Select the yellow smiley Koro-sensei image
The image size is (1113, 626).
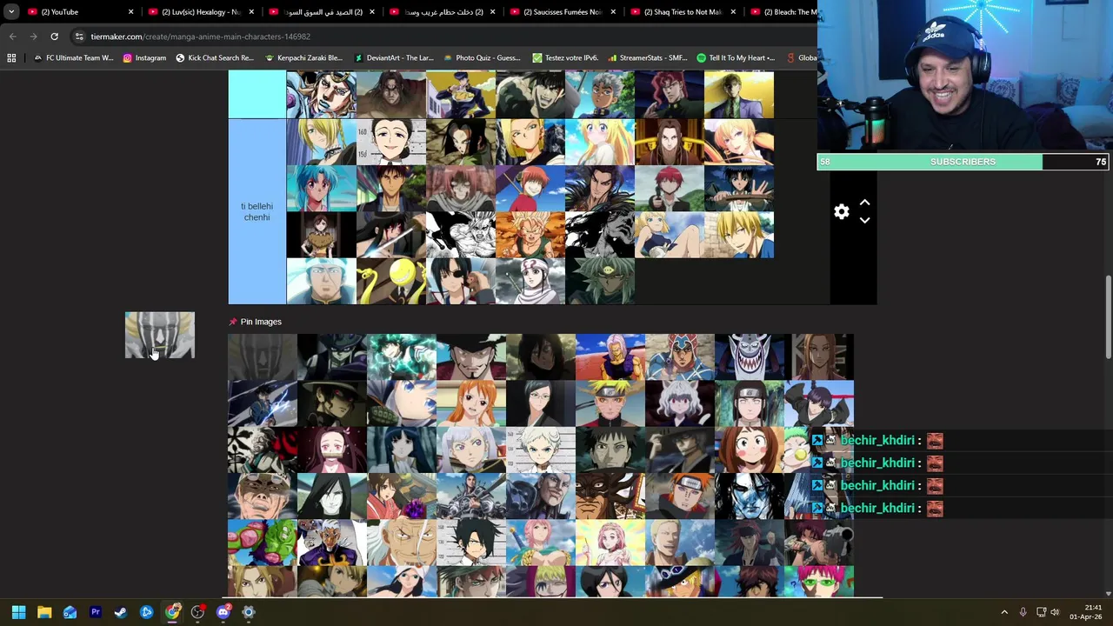[391, 281]
